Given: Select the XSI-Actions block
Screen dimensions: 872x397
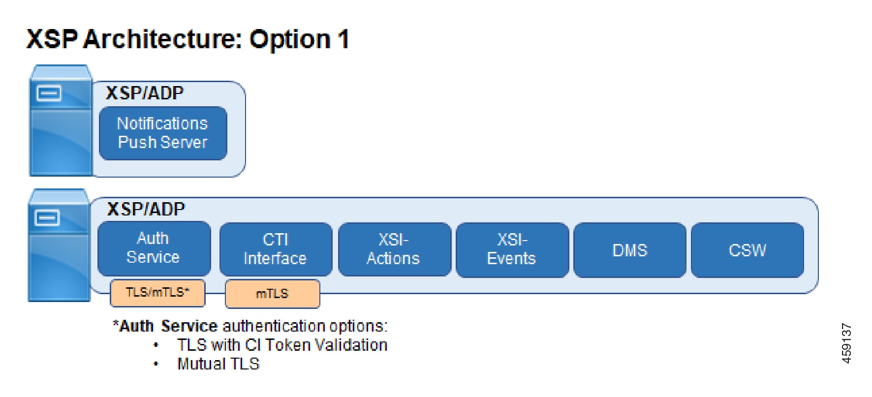Looking at the screenshot, I should [394, 249].
